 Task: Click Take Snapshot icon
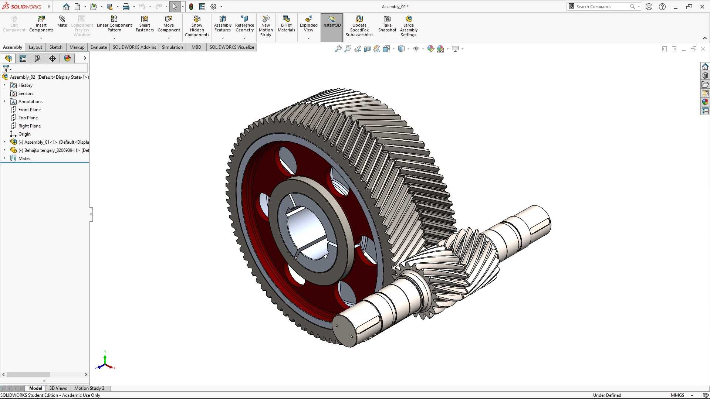tap(387, 24)
